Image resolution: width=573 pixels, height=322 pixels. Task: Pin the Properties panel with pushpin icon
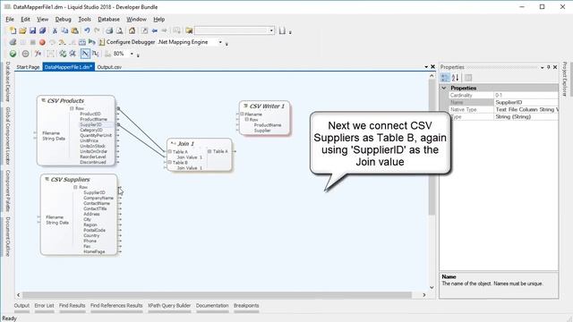[x=549, y=67]
